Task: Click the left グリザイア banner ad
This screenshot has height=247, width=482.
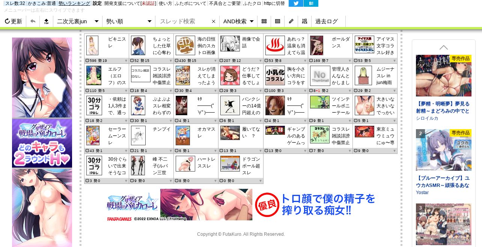Action: (x=42, y=142)
